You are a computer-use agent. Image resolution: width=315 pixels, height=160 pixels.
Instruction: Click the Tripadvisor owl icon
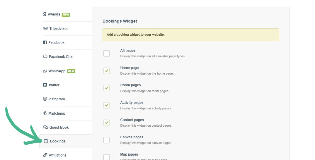(45, 28)
